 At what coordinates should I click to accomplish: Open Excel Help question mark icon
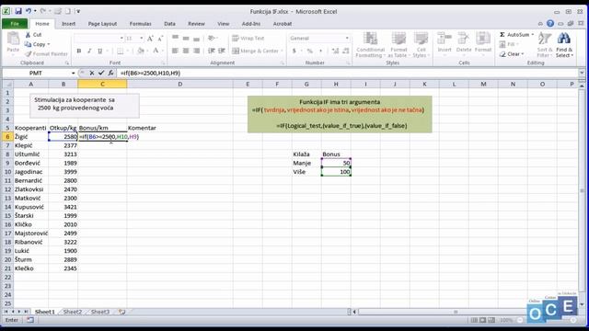coord(550,23)
